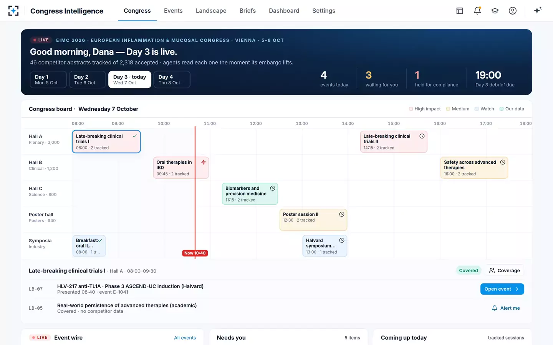Switch to the Landscape tab
This screenshot has height=345, width=553.
(x=211, y=11)
